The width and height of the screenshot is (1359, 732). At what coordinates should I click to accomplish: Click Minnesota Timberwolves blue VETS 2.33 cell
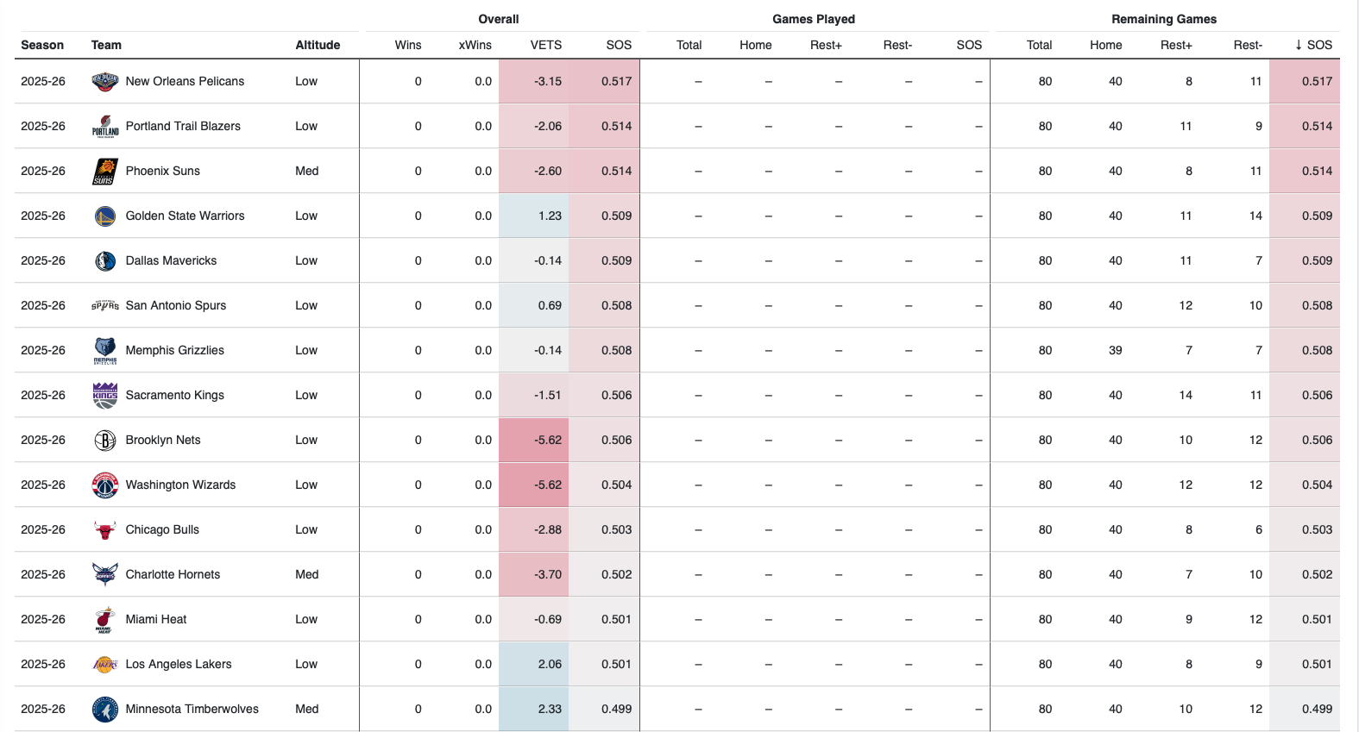tap(534, 710)
